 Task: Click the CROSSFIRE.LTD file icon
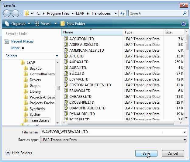(66, 102)
